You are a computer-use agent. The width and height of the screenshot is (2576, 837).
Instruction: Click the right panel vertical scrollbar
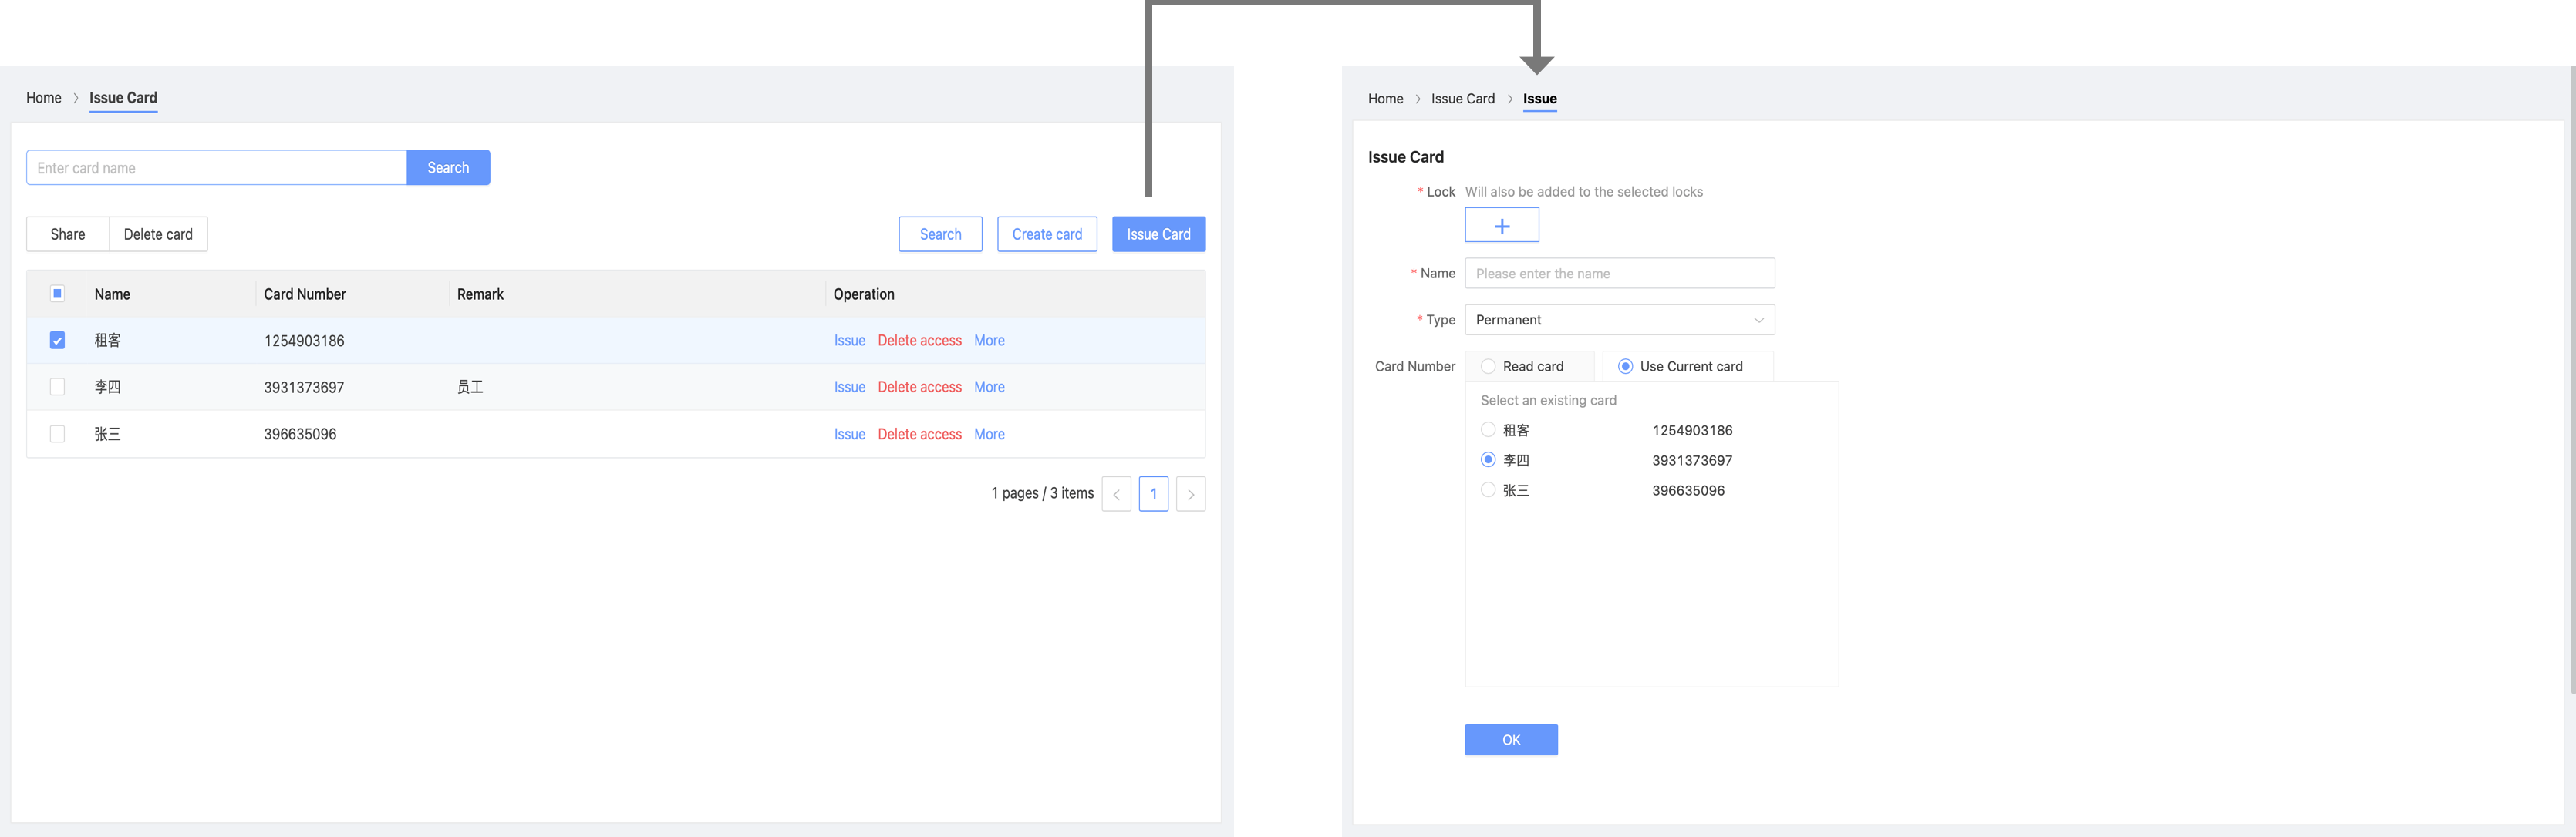[2572, 379]
